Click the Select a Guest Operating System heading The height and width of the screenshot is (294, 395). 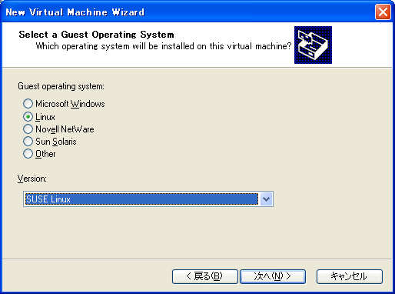(x=96, y=35)
